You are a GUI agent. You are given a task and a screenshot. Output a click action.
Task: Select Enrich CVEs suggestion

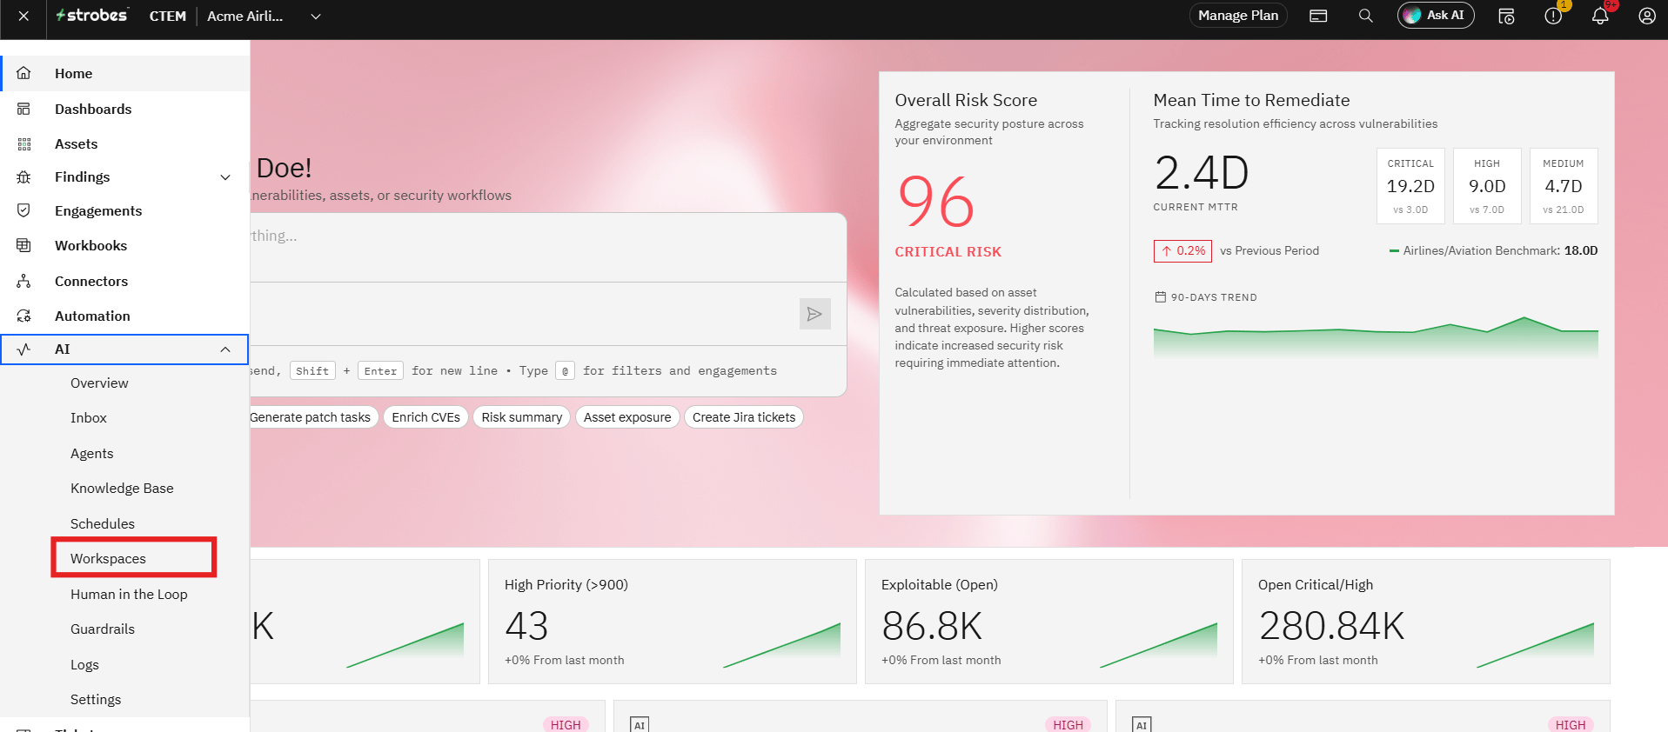pyautogui.click(x=425, y=417)
